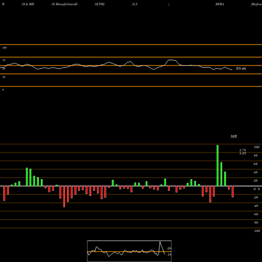Click the MR axis label 40
Screen dimensions: 262x262
coord(256,172)
